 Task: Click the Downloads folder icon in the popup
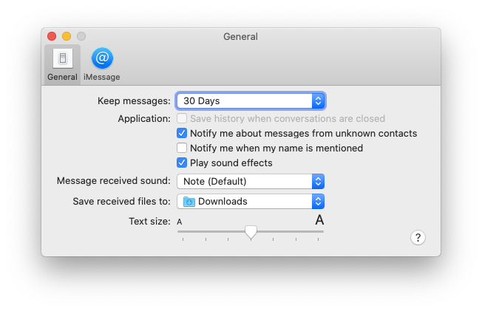click(189, 201)
